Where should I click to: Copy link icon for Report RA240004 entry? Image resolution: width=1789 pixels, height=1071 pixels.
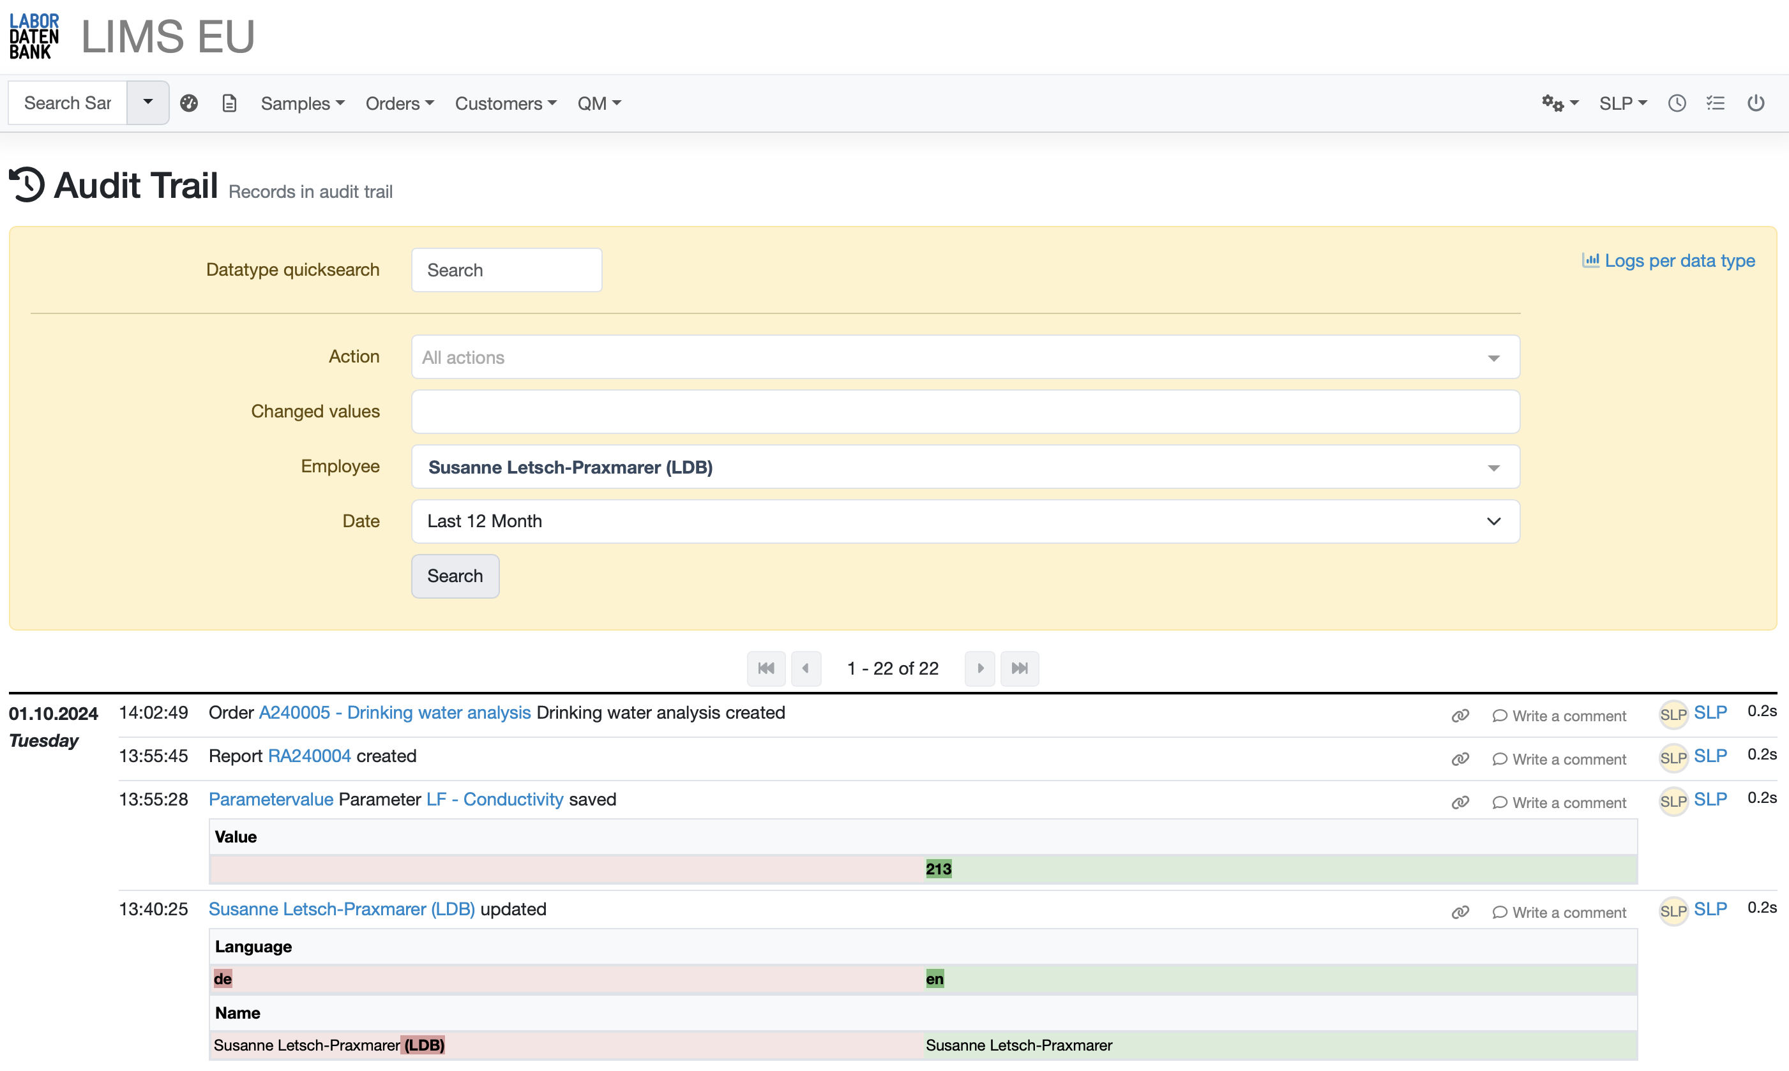coord(1460,758)
